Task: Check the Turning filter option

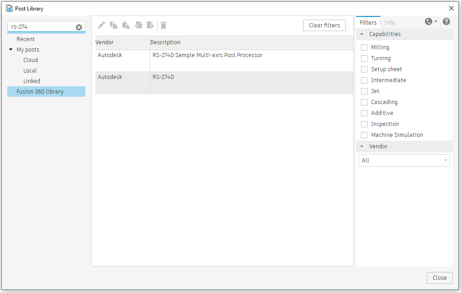Action: 364,58
